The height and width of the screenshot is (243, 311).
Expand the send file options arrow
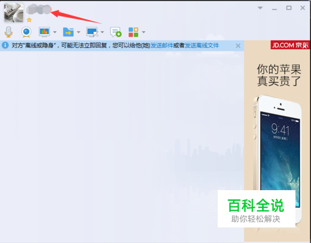[x=78, y=32]
